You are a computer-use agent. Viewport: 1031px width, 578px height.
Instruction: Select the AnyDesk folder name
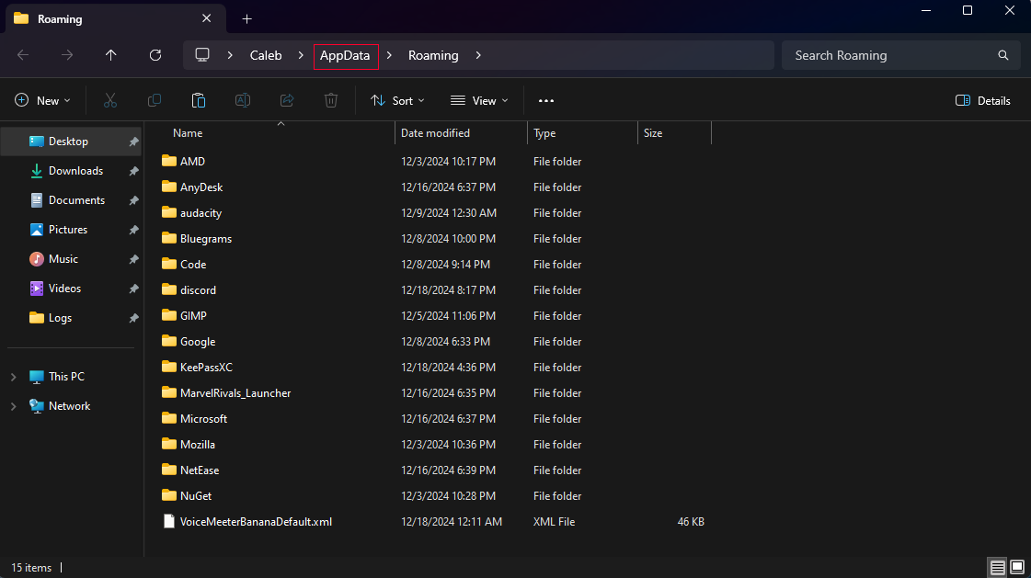click(x=201, y=187)
